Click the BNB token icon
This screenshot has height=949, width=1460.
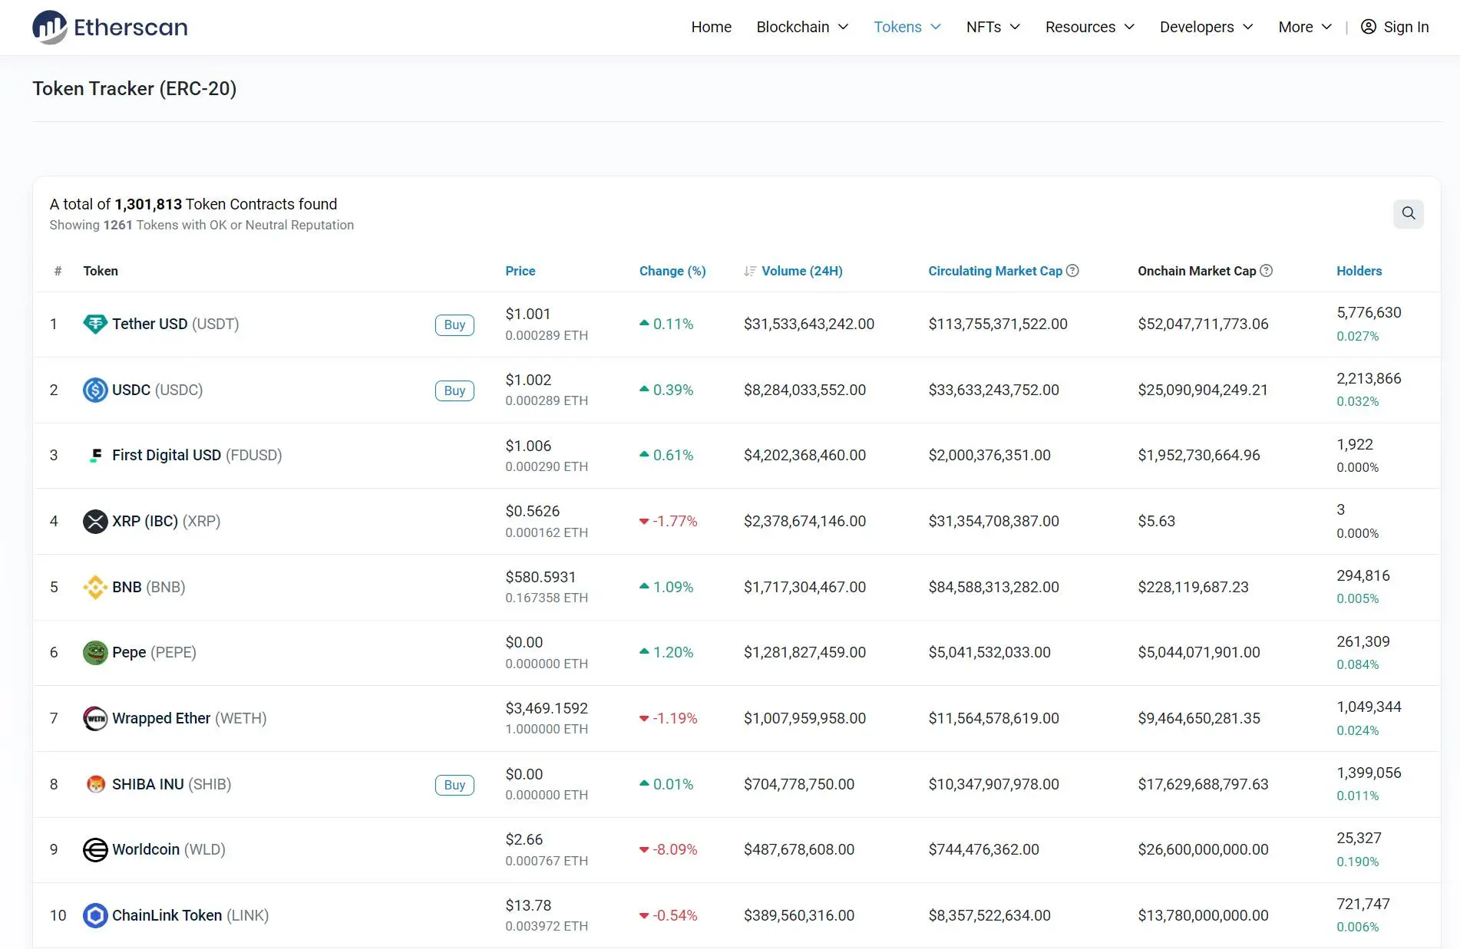pos(95,587)
